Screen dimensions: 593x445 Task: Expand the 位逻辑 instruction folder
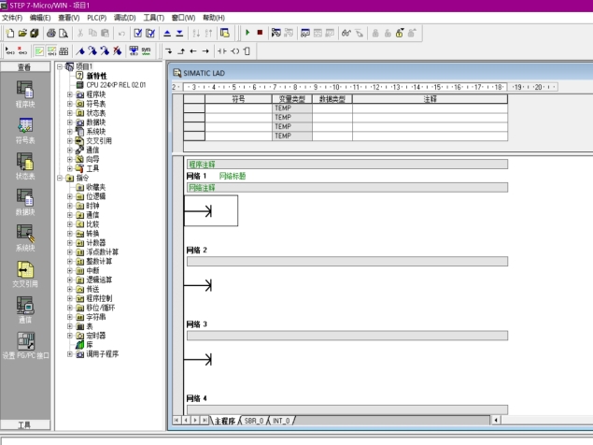point(70,196)
